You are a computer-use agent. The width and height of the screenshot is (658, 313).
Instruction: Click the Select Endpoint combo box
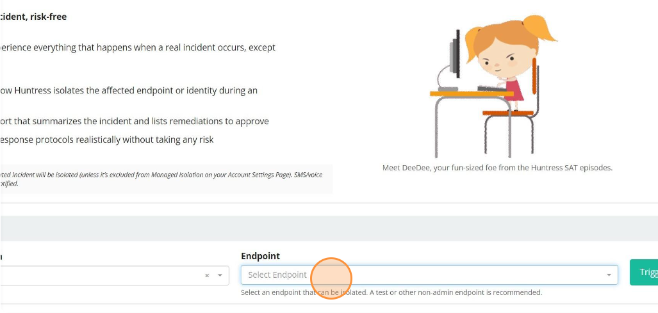(423, 275)
